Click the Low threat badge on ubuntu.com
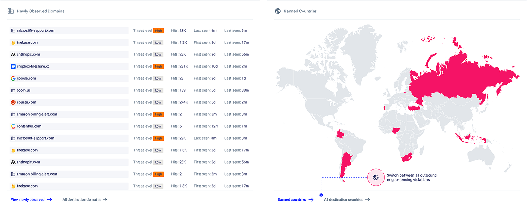 (158, 102)
